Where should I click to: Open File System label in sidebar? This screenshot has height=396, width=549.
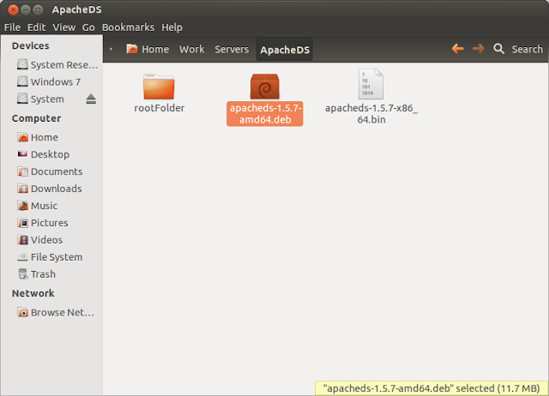pyautogui.click(x=57, y=257)
